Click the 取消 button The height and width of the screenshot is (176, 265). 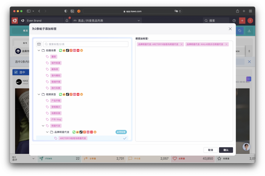point(210,150)
